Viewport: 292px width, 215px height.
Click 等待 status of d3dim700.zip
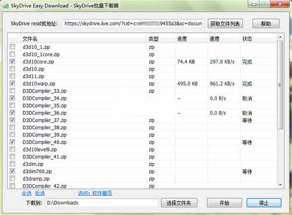tap(247, 171)
